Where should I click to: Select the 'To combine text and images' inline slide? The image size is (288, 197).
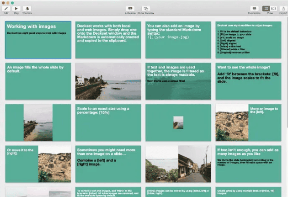108,192
